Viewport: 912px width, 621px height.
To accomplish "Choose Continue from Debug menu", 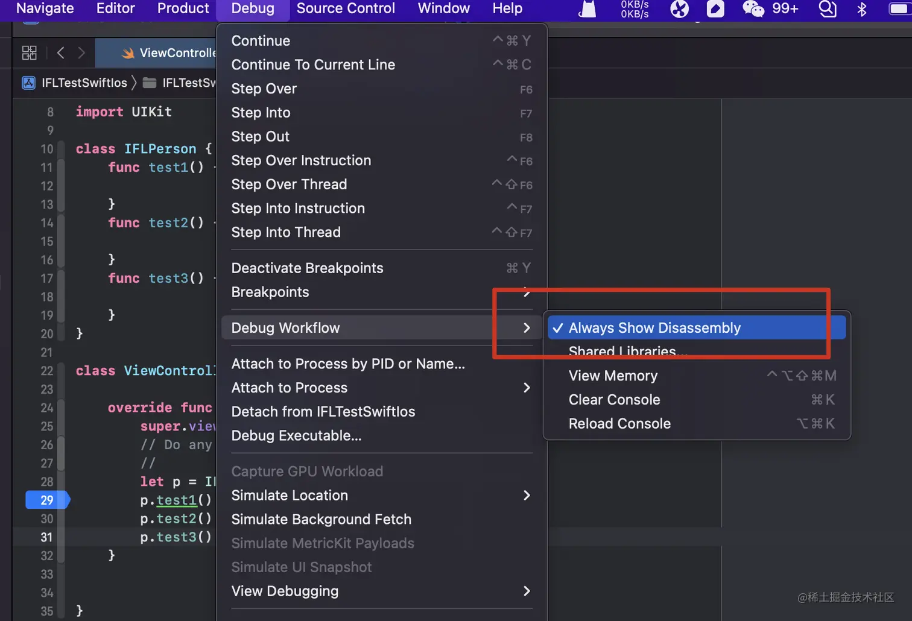I will pyautogui.click(x=382, y=40).
